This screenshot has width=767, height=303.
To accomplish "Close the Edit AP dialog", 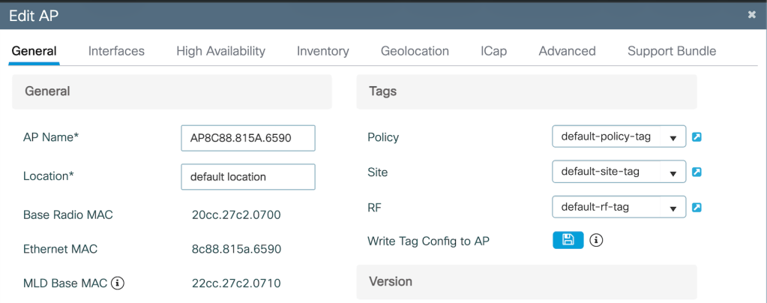I will pyautogui.click(x=751, y=14).
